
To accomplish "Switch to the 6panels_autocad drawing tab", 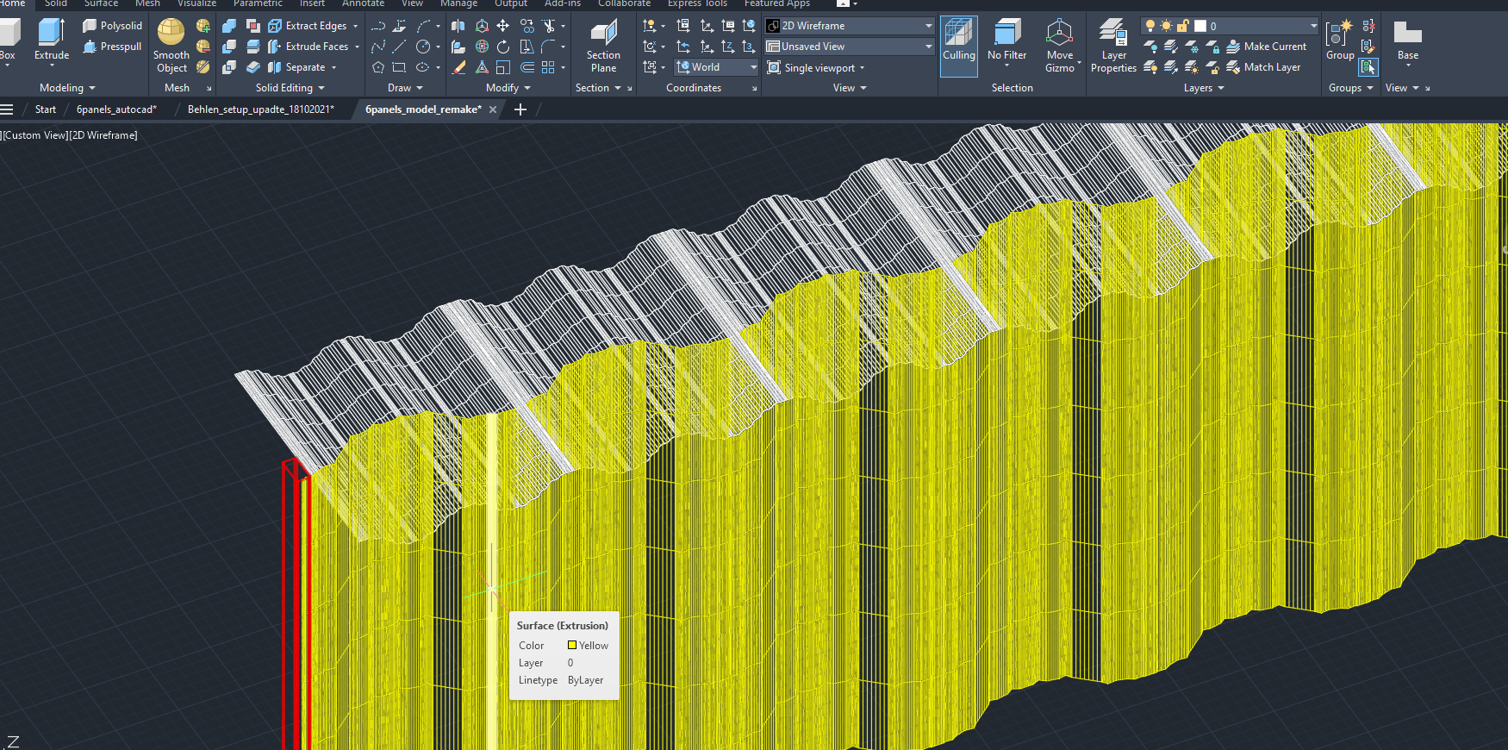I will point(116,109).
